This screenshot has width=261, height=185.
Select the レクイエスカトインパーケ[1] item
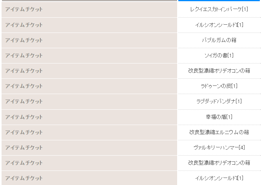click(219, 9)
